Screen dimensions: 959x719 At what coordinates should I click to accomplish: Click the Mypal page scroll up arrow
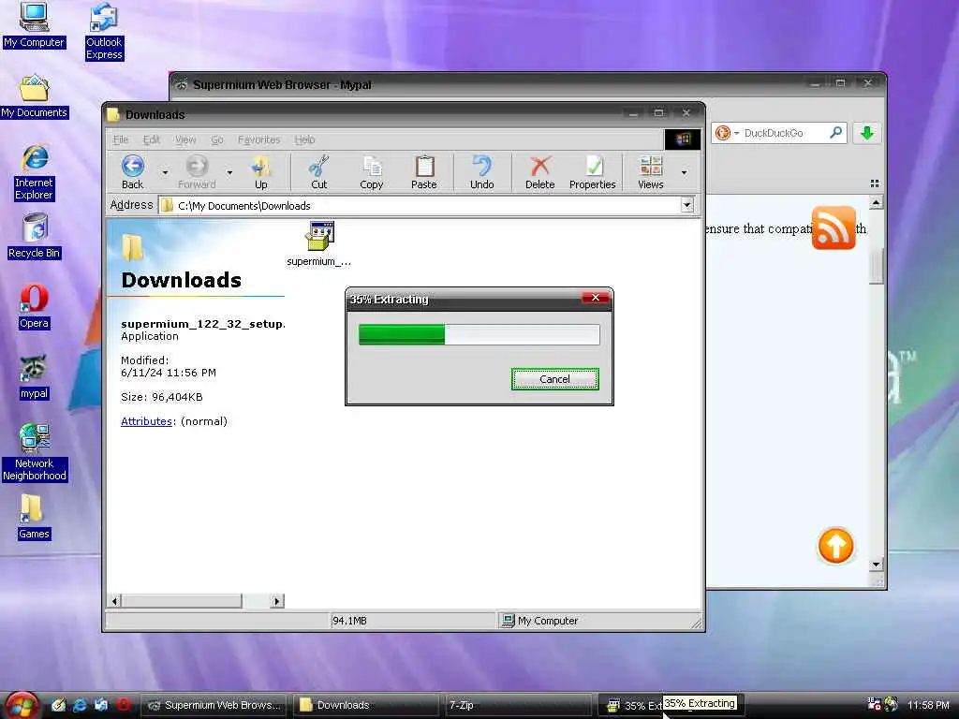[876, 202]
